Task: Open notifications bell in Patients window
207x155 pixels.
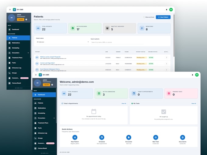Action: pos(167,10)
